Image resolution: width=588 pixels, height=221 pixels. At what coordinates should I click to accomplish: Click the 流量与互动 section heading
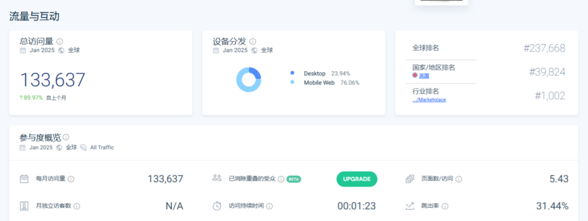[x=34, y=17]
